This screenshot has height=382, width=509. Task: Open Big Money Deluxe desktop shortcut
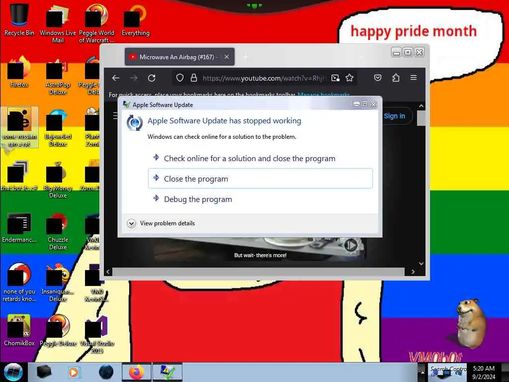tap(58, 179)
